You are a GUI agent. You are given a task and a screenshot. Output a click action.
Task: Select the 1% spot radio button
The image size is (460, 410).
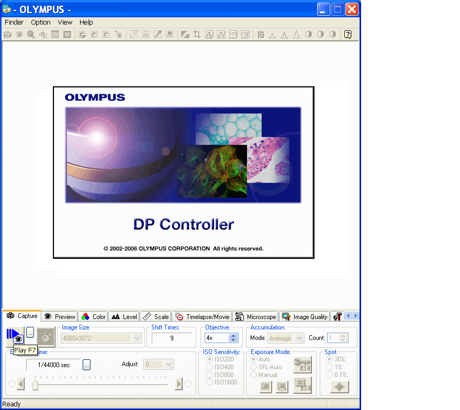point(330,367)
